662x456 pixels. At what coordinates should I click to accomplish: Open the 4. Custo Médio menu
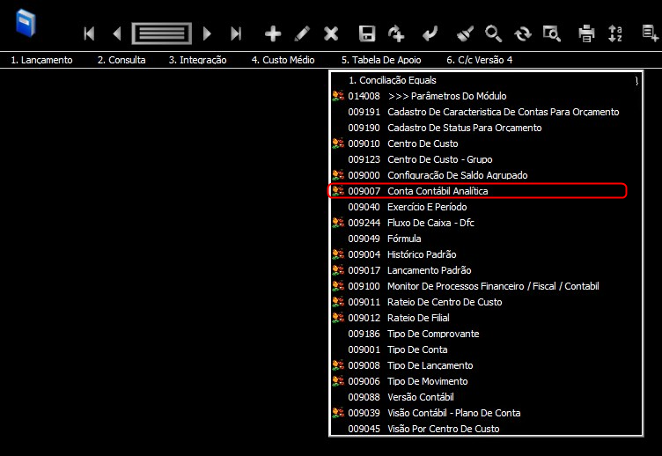[283, 60]
